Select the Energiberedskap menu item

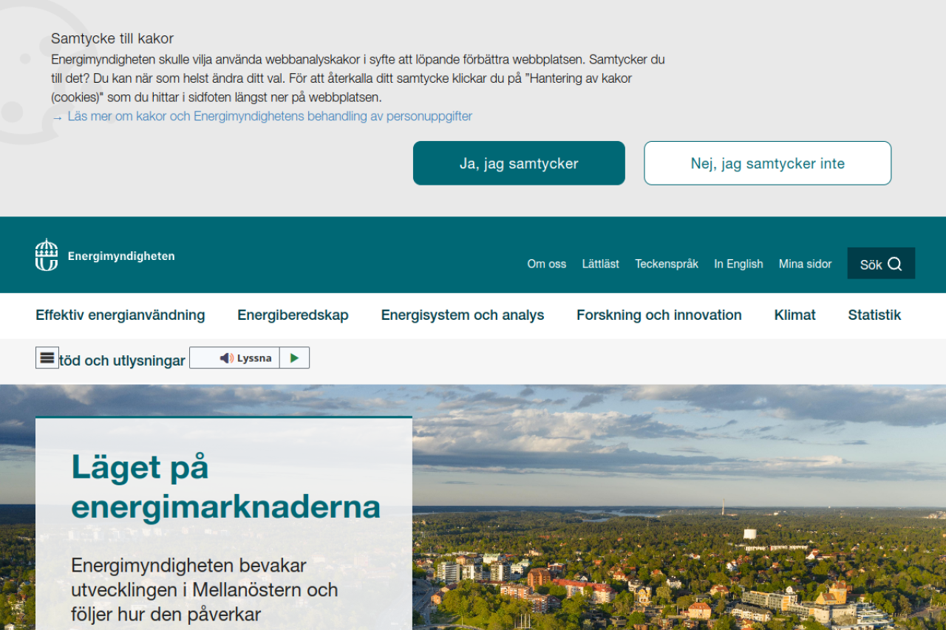(x=293, y=315)
